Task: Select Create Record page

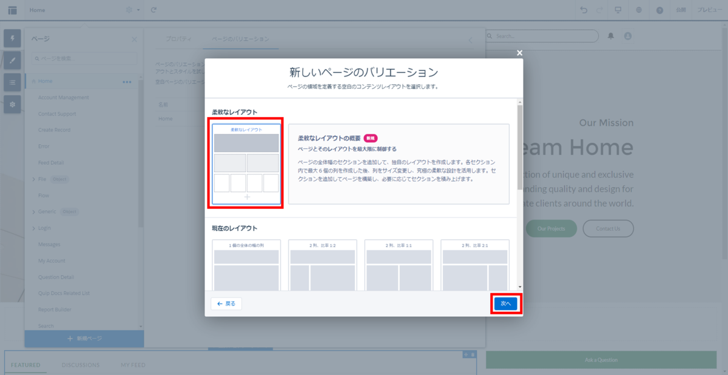Action: (54, 130)
